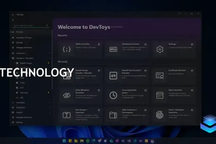Expand the Generators group chevron
Image resolution: width=216 pixels, height=144 pixels.
click(x=50, y=108)
